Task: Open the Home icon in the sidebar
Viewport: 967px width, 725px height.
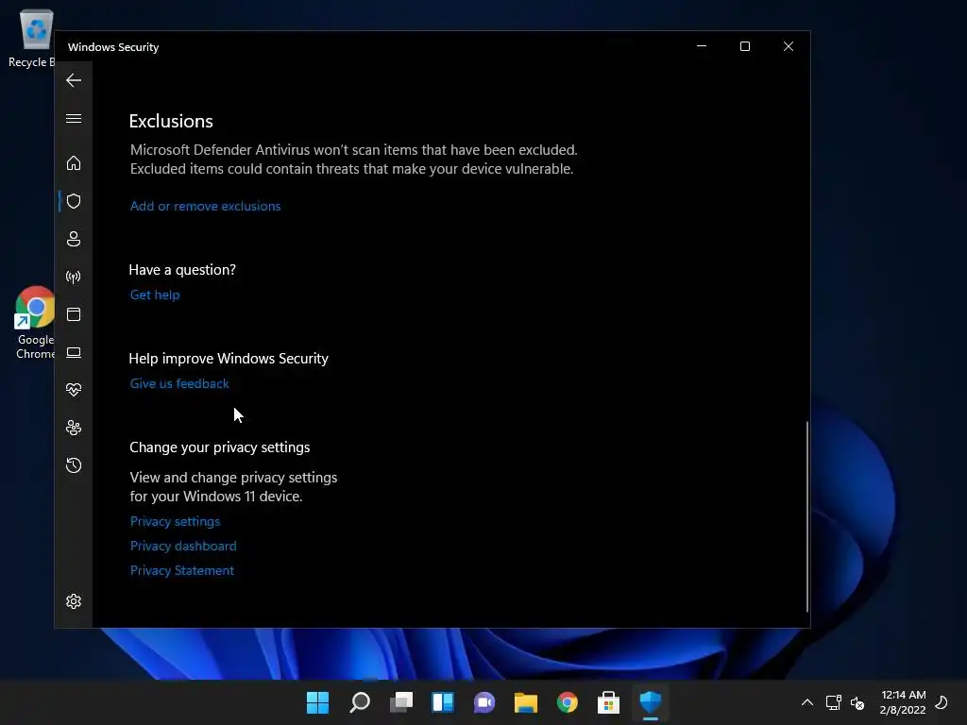Action: [74, 162]
